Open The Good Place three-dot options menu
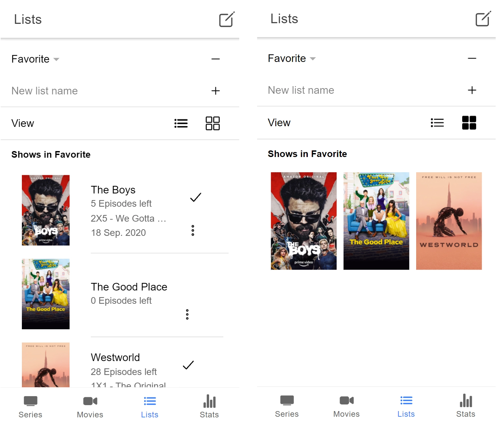Viewport: 497px width, 424px height. 187,314
